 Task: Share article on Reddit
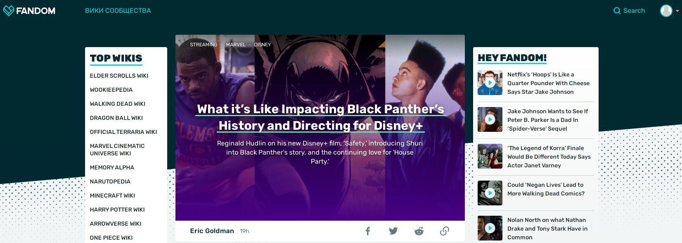[419, 231]
